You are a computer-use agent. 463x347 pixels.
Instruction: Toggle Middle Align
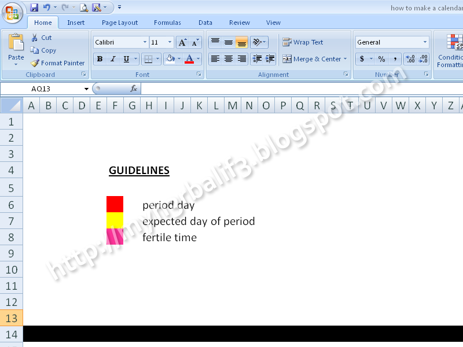[x=229, y=42]
